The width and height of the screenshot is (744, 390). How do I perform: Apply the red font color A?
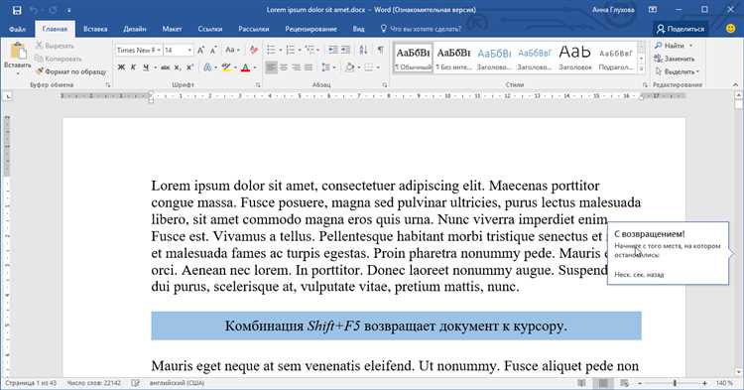(x=245, y=67)
